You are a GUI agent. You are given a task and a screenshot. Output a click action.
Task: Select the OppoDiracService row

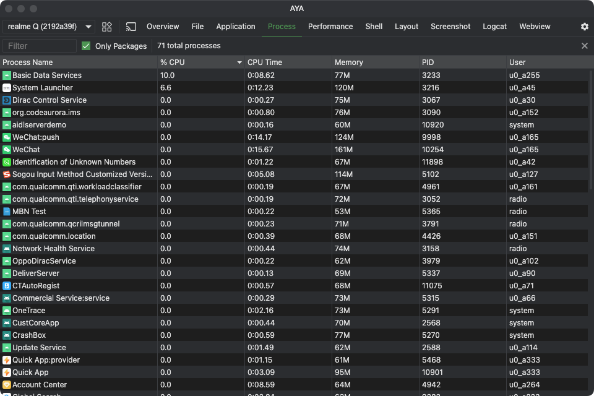point(294,261)
